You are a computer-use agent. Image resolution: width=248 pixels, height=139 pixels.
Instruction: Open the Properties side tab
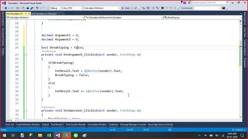[245, 63]
